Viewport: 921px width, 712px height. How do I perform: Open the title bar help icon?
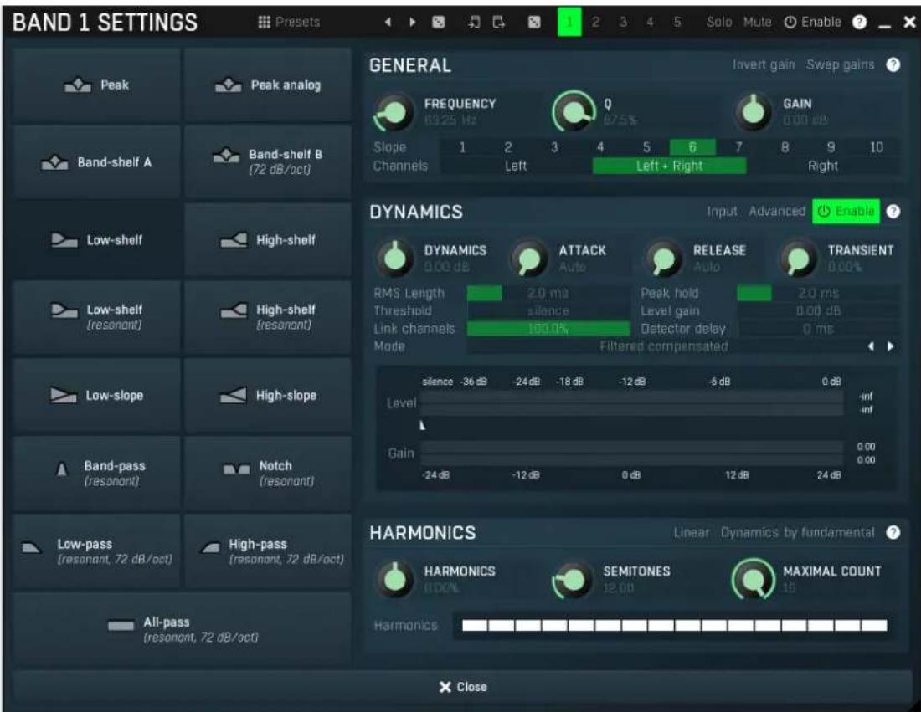pyautogui.click(x=859, y=23)
